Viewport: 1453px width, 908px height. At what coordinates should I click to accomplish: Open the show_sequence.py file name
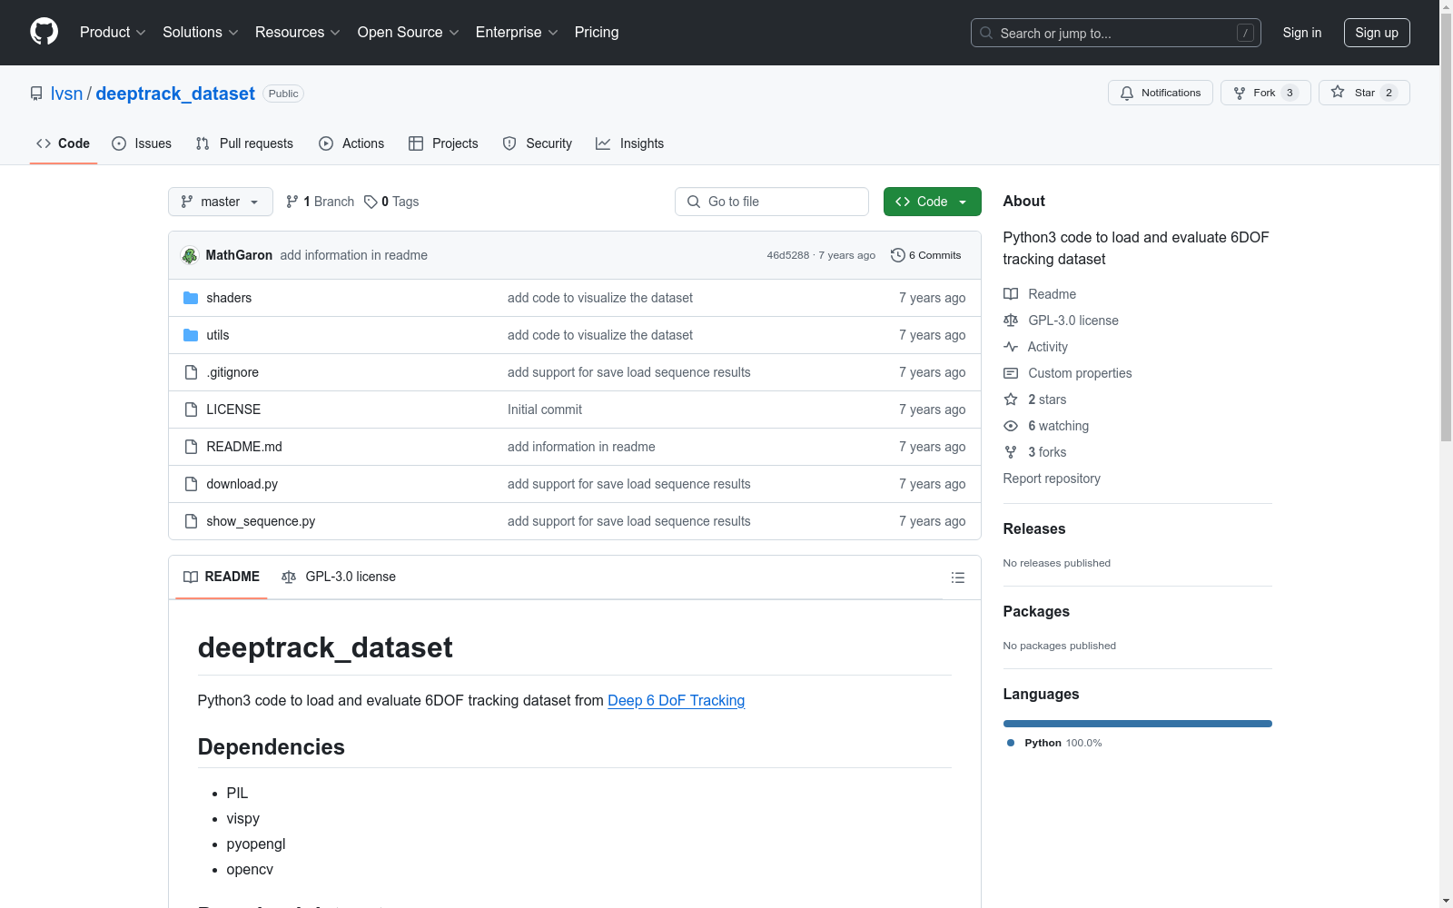(x=261, y=521)
